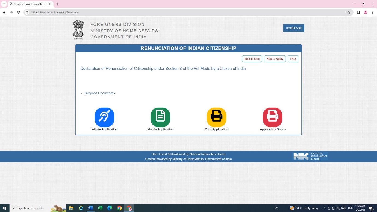The width and height of the screenshot is (377, 212).
Task: Open the Requied Documents link
Action: point(100,93)
